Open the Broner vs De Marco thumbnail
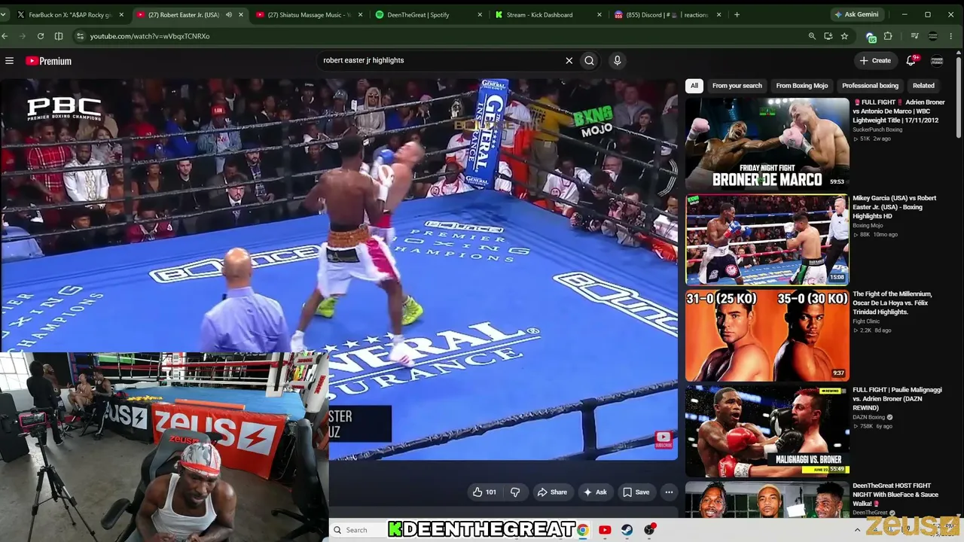964x542 pixels. pos(767,143)
